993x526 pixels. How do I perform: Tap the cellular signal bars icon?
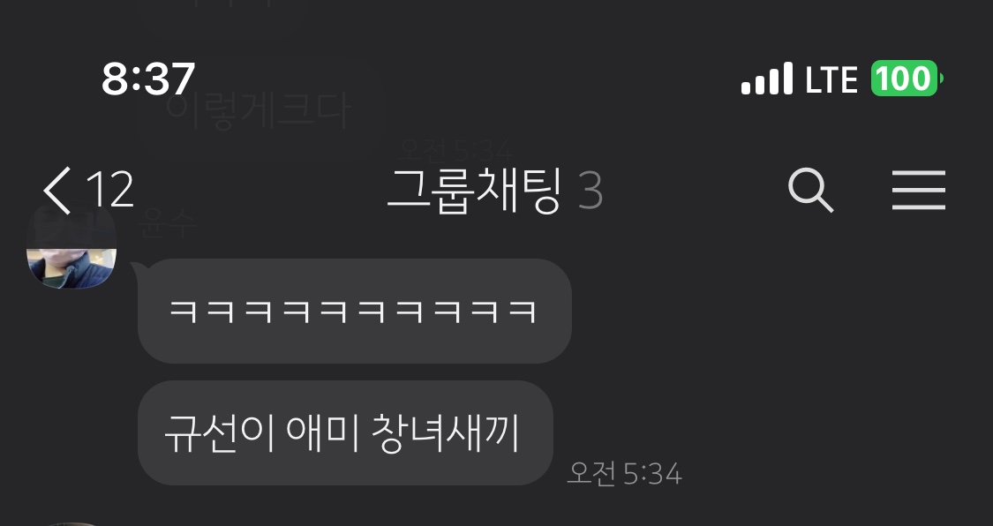coord(767,79)
